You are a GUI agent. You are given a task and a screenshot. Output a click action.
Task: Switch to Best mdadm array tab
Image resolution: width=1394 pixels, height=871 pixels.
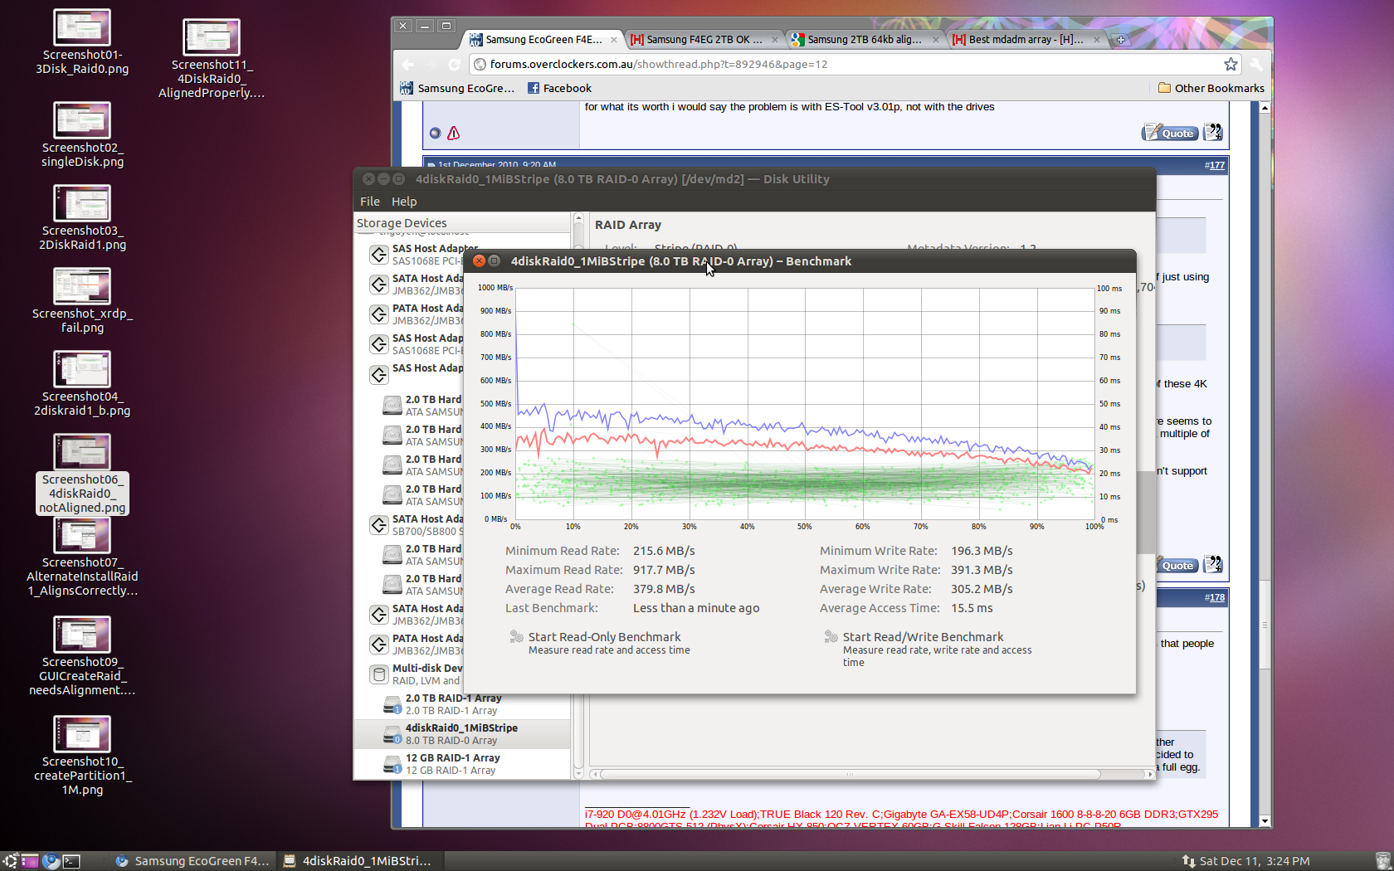(x=1026, y=39)
